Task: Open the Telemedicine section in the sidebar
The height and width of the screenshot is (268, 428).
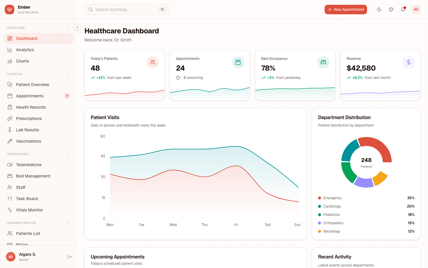Action: 28,165
